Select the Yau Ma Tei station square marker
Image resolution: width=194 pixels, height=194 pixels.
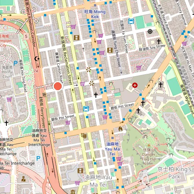coord(113,138)
